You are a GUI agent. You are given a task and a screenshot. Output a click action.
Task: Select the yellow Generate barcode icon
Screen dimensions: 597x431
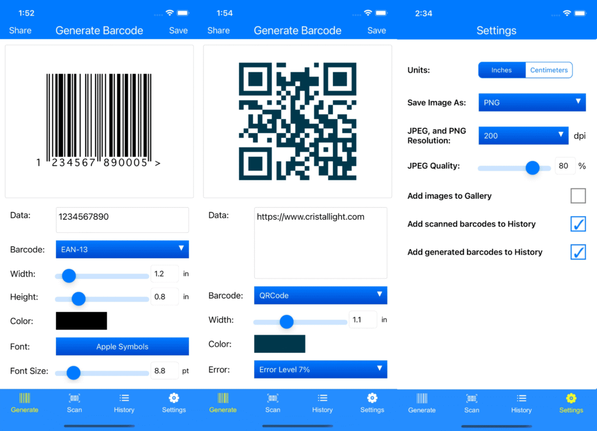point(24,402)
